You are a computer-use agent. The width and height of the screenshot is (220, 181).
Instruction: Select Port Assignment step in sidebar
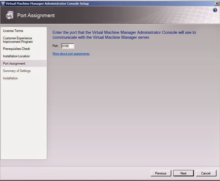24,64
